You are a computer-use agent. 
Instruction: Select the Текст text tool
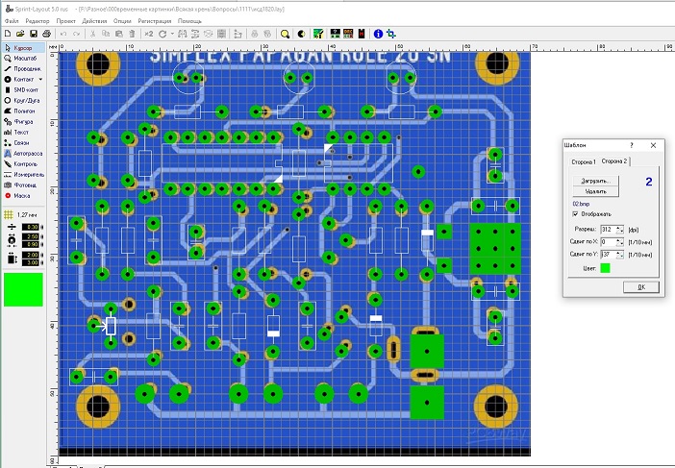(x=22, y=132)
